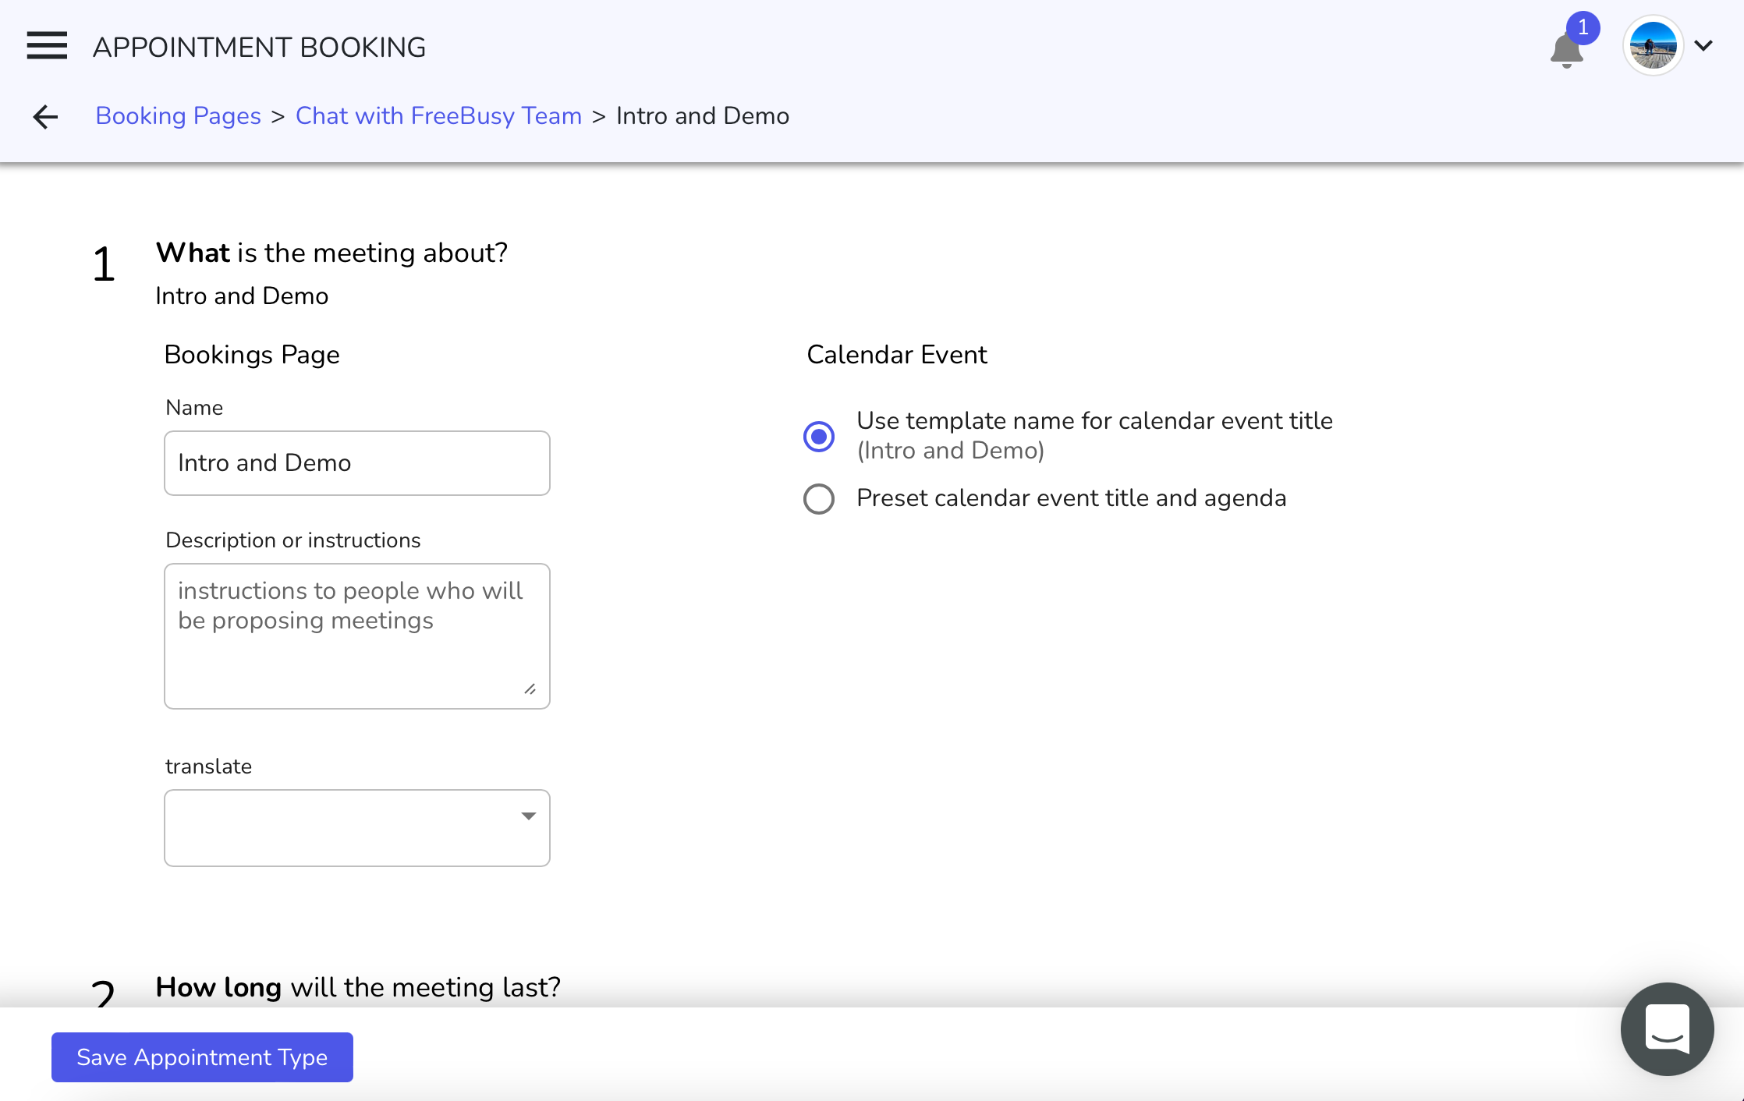Viewport: 1744px width, 1101px height.
Task: Select Use template name radio button
Action: (819, 436)
